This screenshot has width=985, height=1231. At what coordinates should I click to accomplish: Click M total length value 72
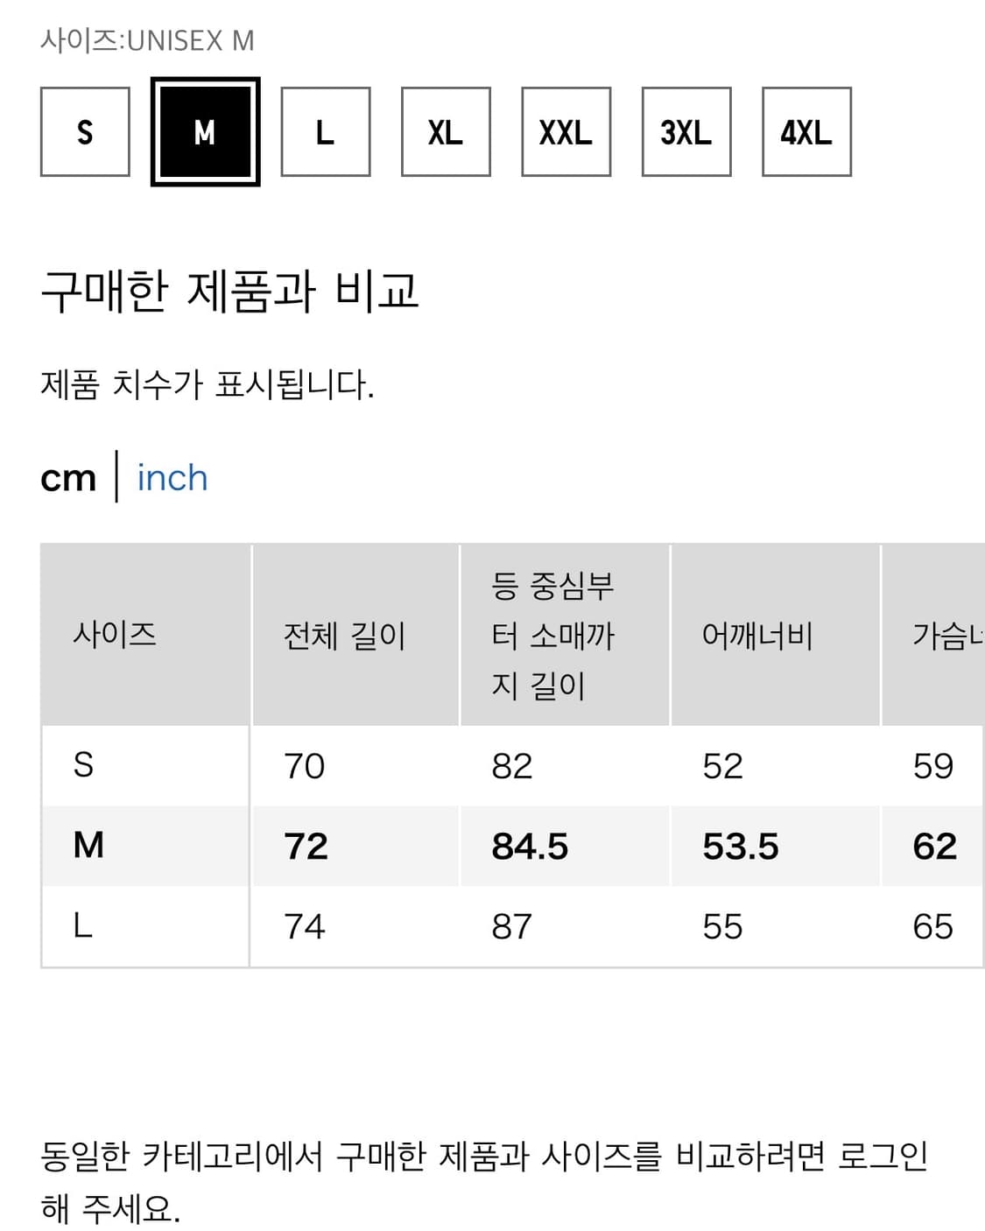coord(306,847)
